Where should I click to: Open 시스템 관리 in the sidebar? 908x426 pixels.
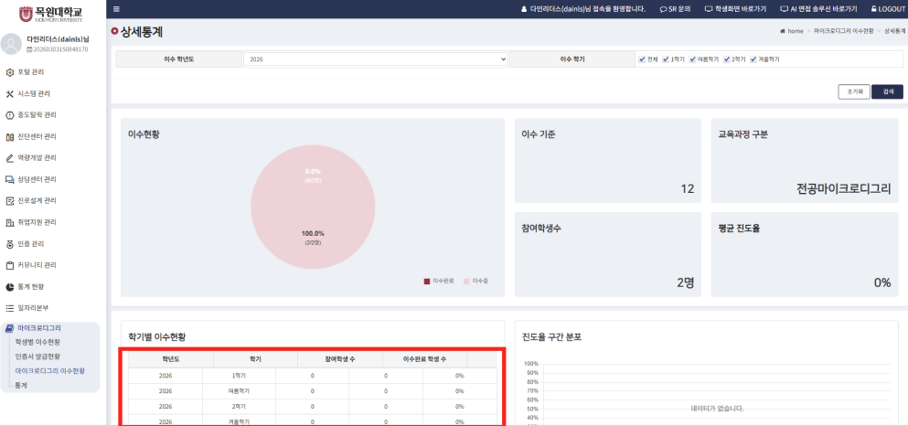click(x=34, y=93)
